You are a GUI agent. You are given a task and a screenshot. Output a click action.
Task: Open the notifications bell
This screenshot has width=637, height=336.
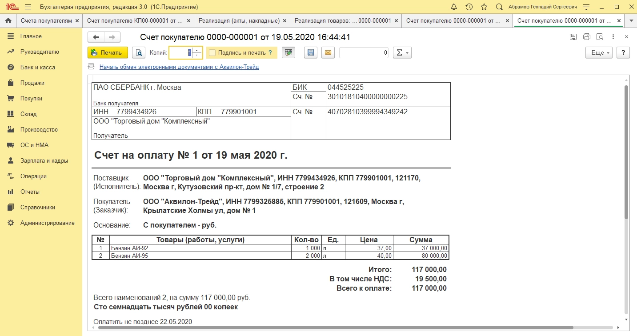click(x=454, y=7)
